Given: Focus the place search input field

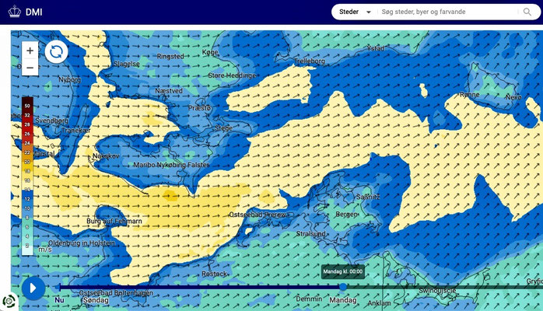Looking at the screenshot, I should tap(448, 12).
